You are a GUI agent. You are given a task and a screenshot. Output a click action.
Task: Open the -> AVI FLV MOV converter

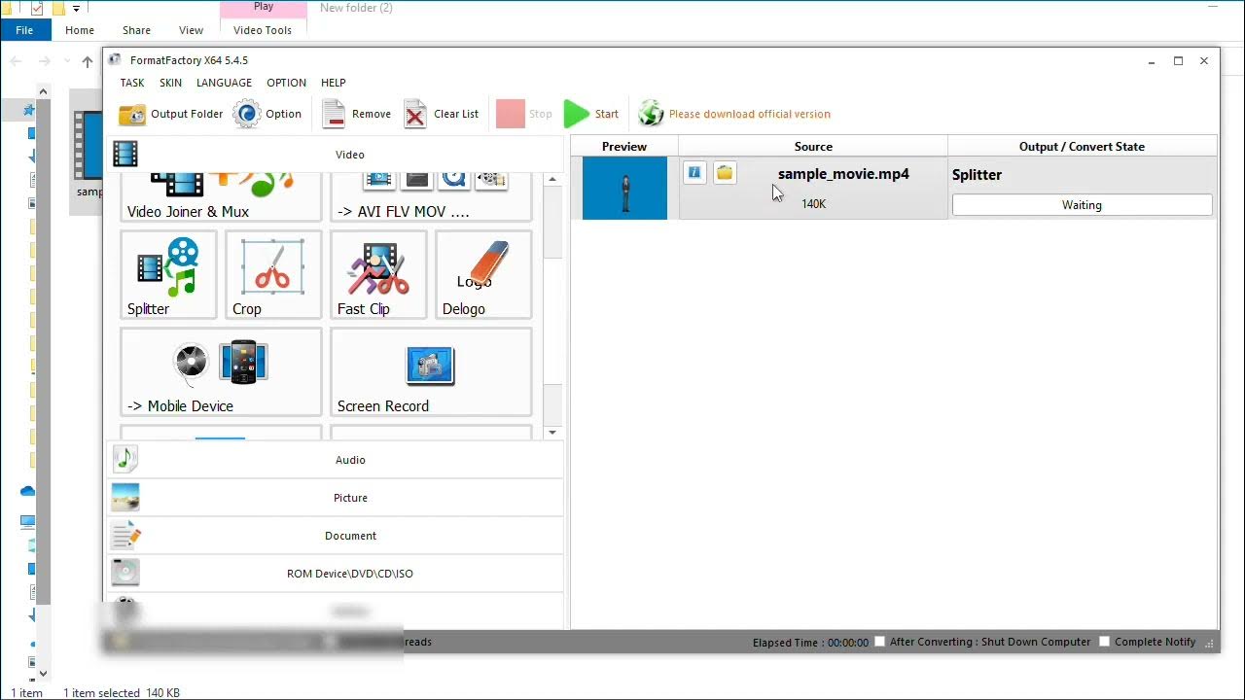click(431, 197)
